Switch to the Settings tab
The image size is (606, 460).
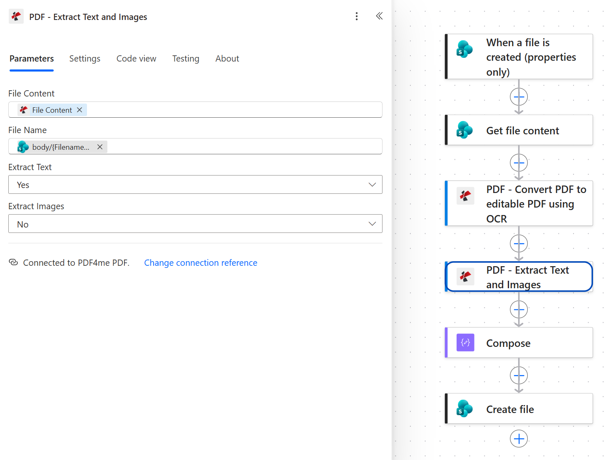tap(85, 59)
